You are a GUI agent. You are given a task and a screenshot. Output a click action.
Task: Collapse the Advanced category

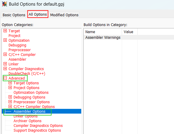click(x=5, y=78)
